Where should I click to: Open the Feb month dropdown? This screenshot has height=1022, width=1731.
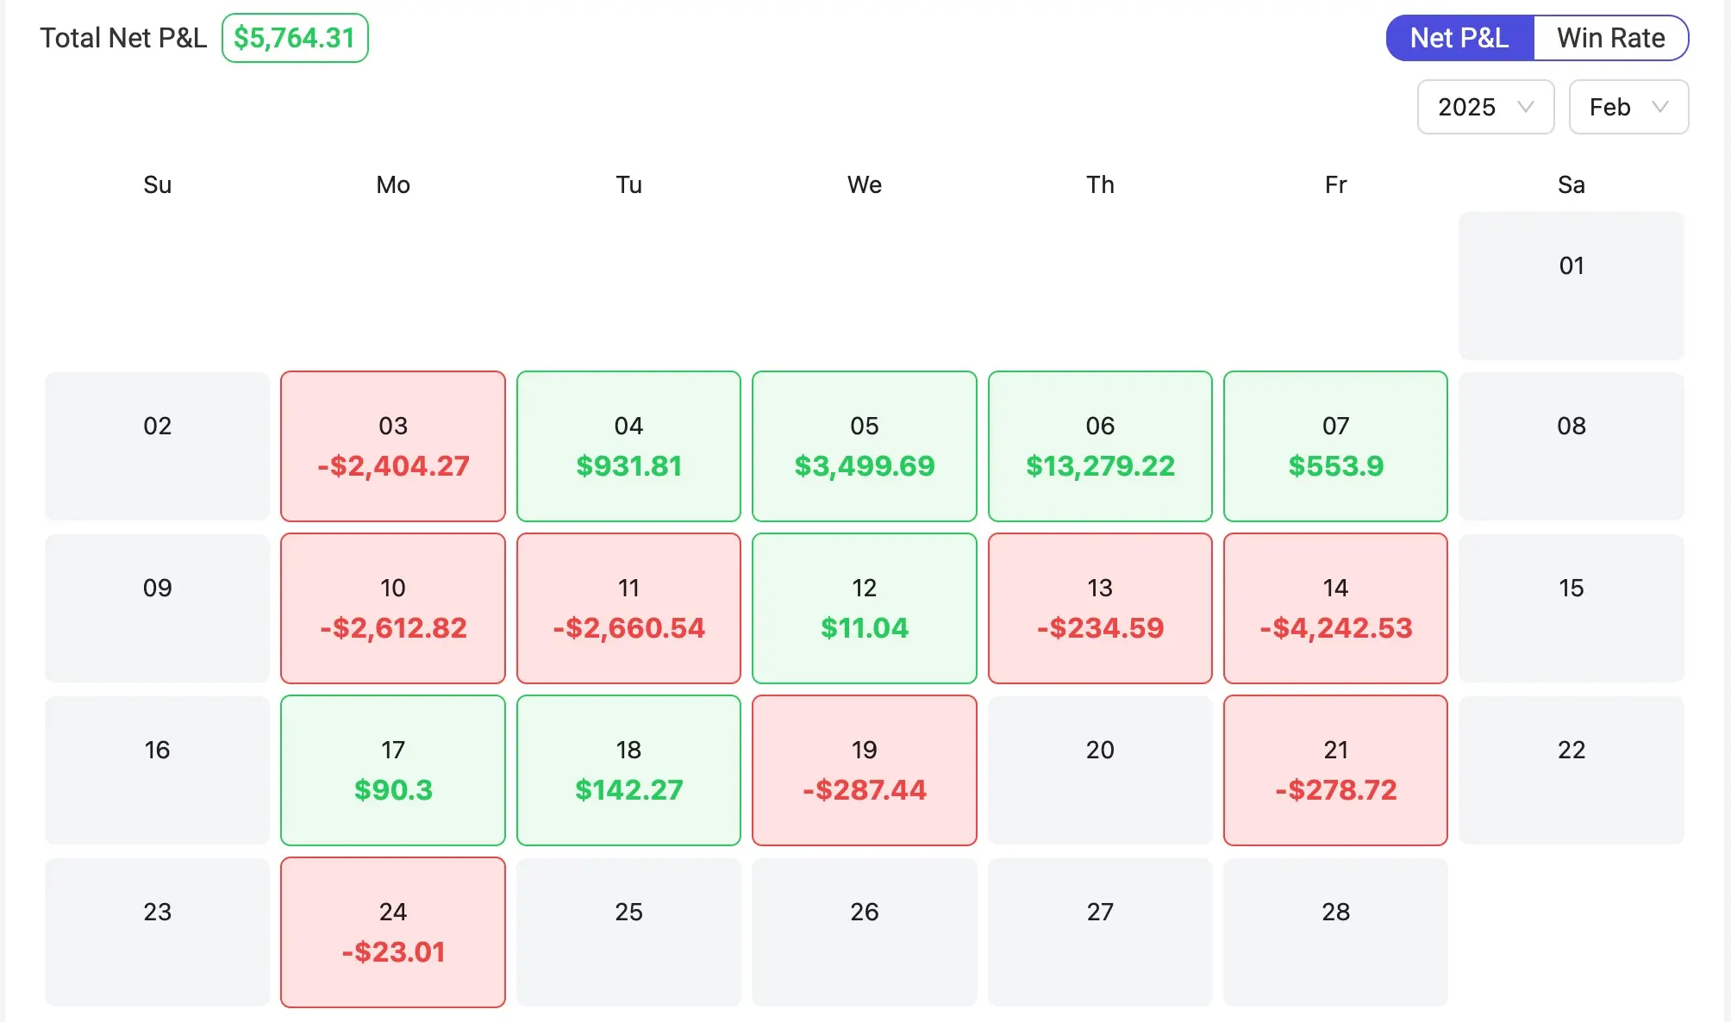click(x=1628, y=107)
